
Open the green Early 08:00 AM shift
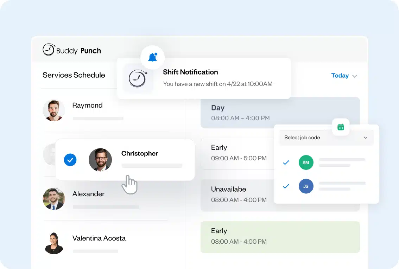click(280, 237)
